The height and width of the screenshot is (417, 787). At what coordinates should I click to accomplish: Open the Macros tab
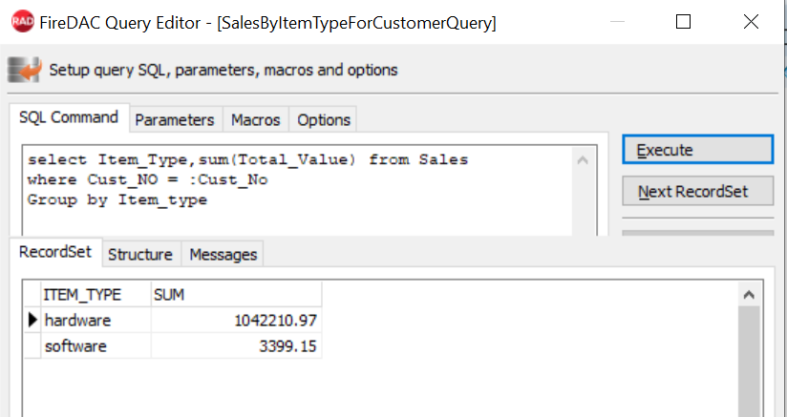coord(255,120)
